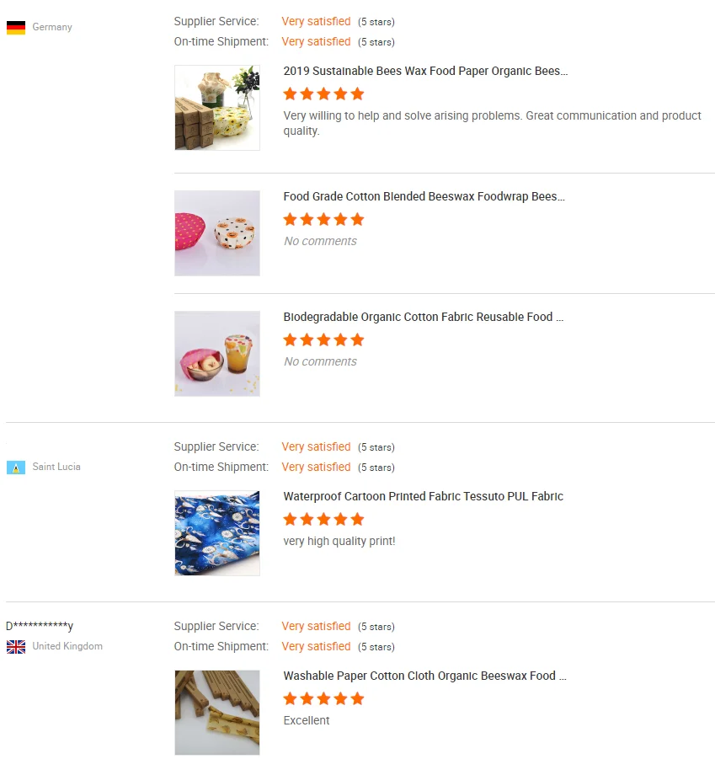Click the United Kingdom flag icon
Screen dimensions: 715x759
[x=16, y=647]
